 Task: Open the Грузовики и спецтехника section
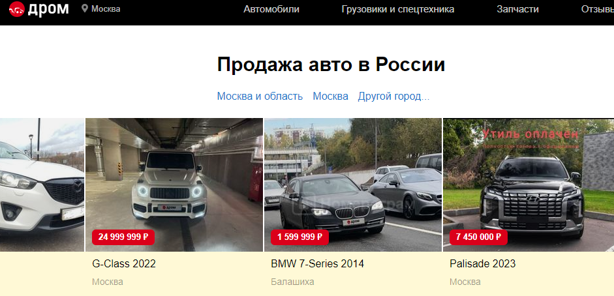coord(398,9)
